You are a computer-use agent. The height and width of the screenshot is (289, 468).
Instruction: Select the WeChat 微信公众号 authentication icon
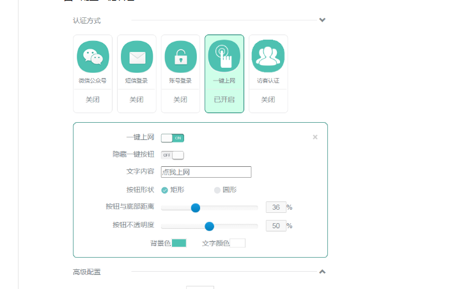click(x=93, y=57)
